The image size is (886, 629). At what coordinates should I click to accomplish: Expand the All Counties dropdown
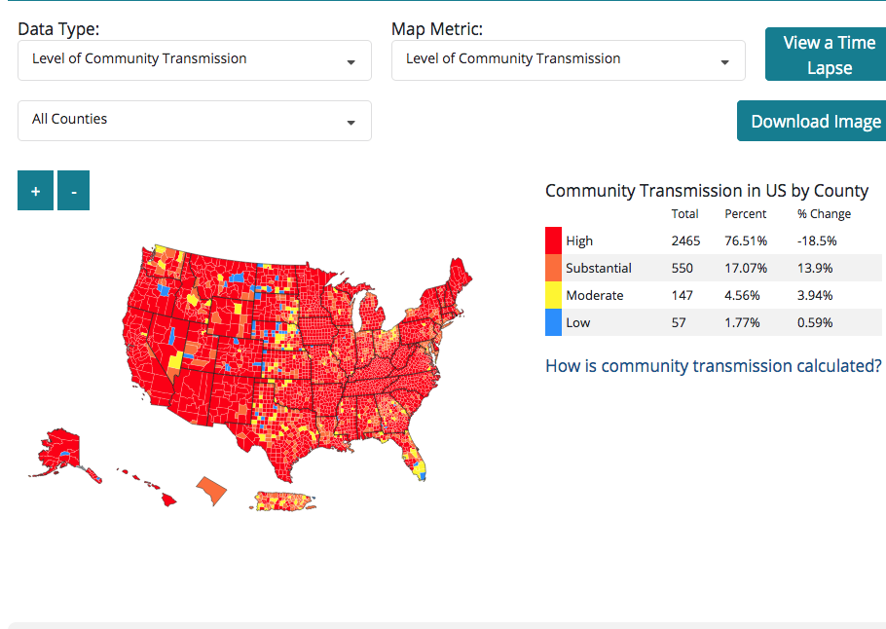point(194,120)
